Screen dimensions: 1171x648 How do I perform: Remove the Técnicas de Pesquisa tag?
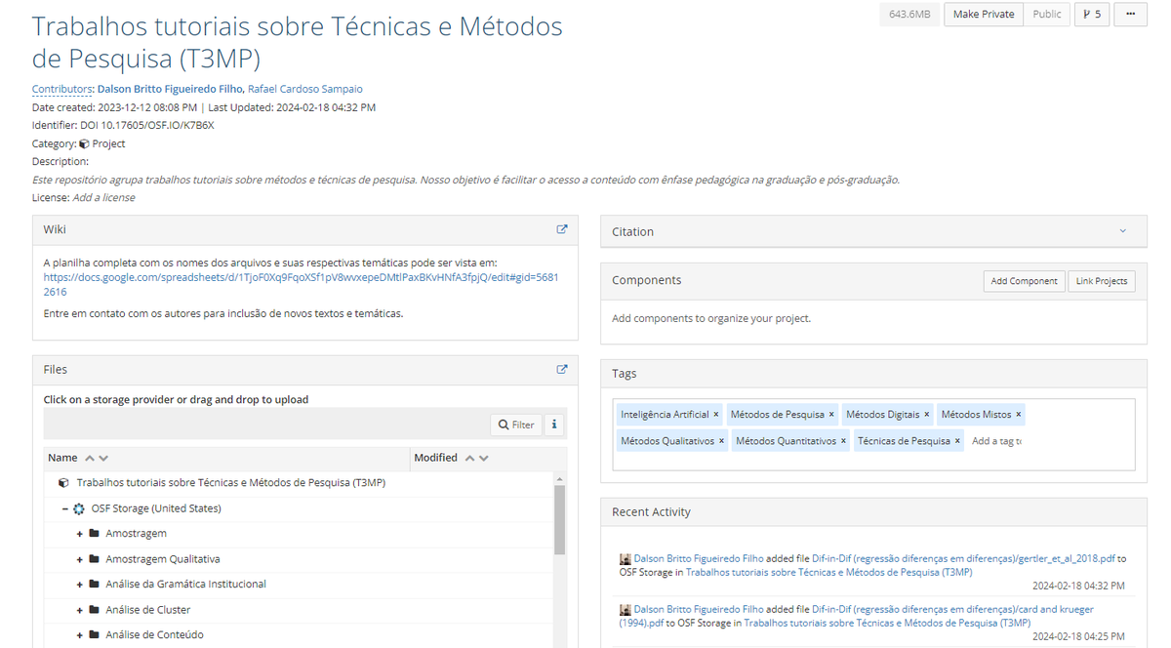(x=957, y=441)
